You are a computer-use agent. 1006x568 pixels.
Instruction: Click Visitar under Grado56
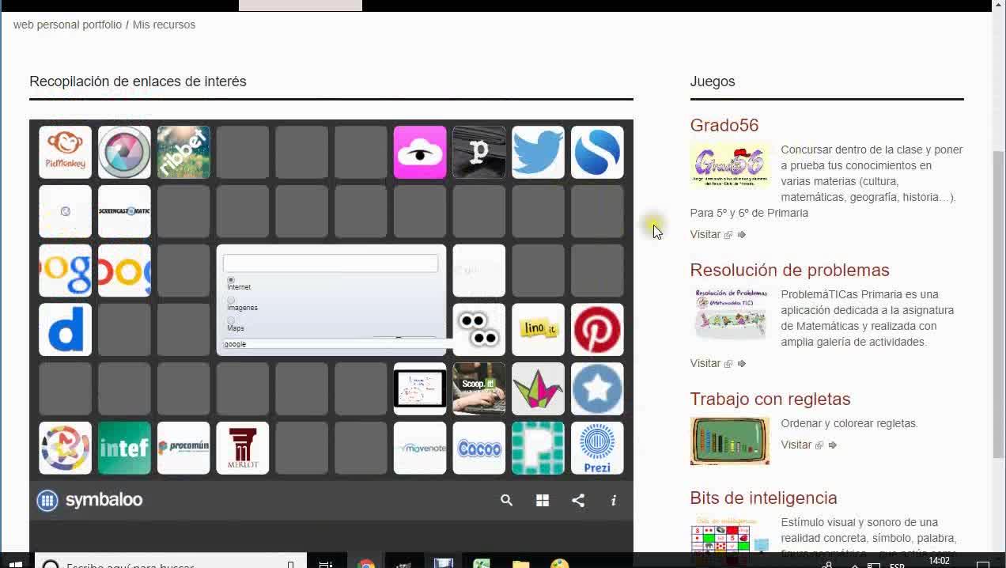tap(705, 234)
